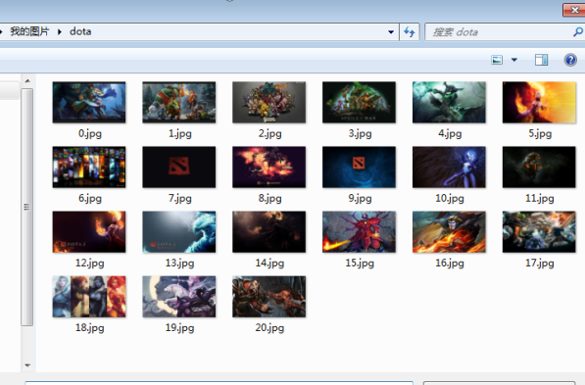Select the 6.jpg thumbnail

89,168
